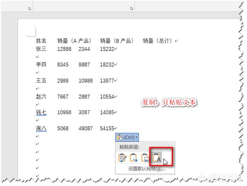Open second ribbon group dialog launcher
Image resolution: width=247 pixels, height=186 pixels.
[131, 8]
